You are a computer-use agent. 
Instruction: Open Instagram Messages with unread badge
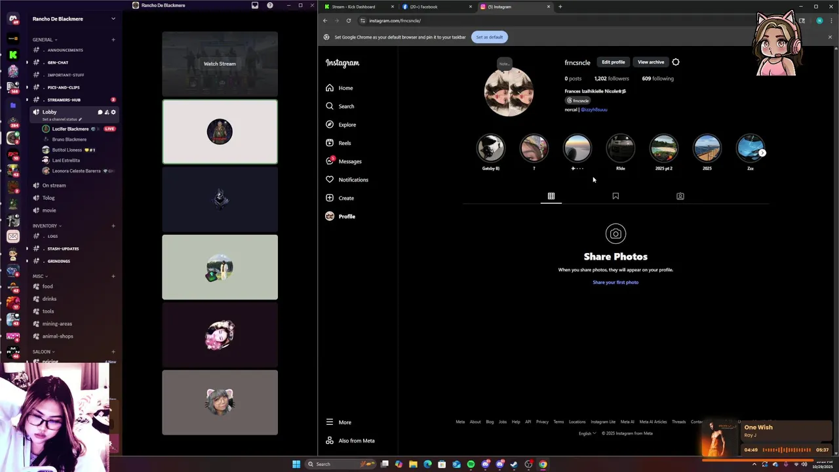[343, 161]
